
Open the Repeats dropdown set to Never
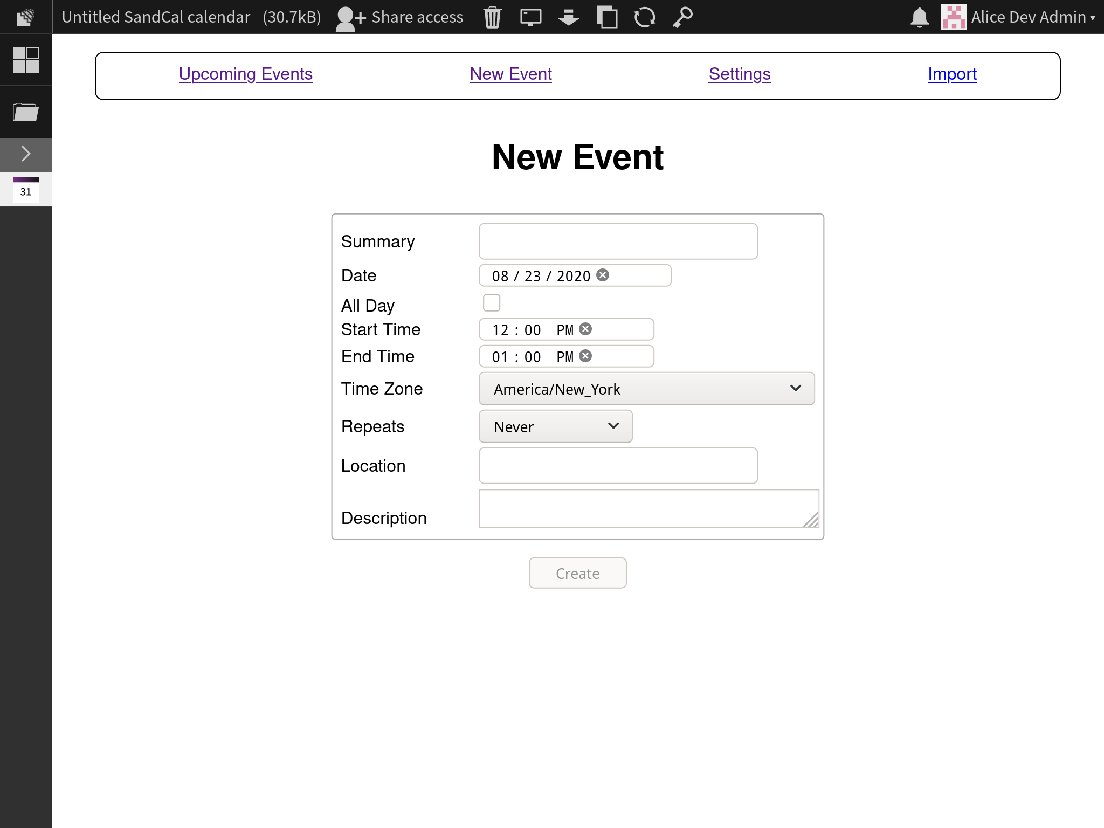tap(556, 426)
